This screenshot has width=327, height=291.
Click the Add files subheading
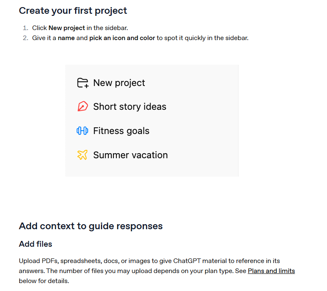(x=35, y=244)
